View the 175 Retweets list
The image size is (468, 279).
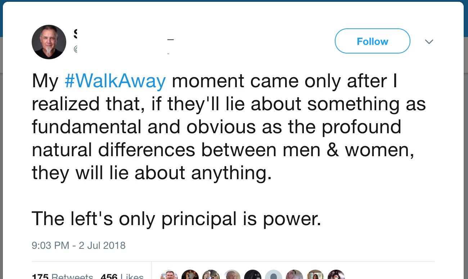pyautogui.click(x=63, y=276)
